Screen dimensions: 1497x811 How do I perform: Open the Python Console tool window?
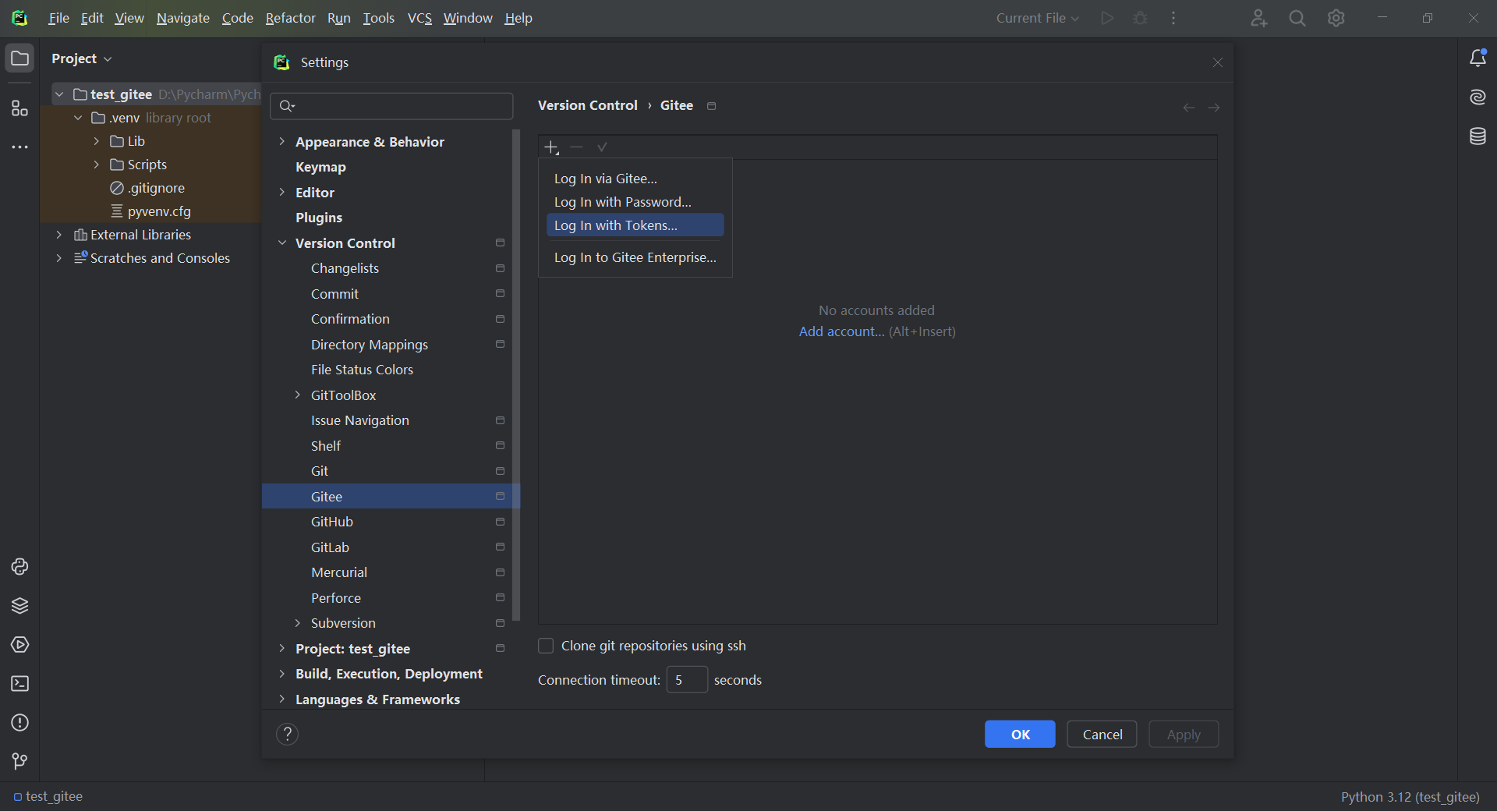(19, 567)
